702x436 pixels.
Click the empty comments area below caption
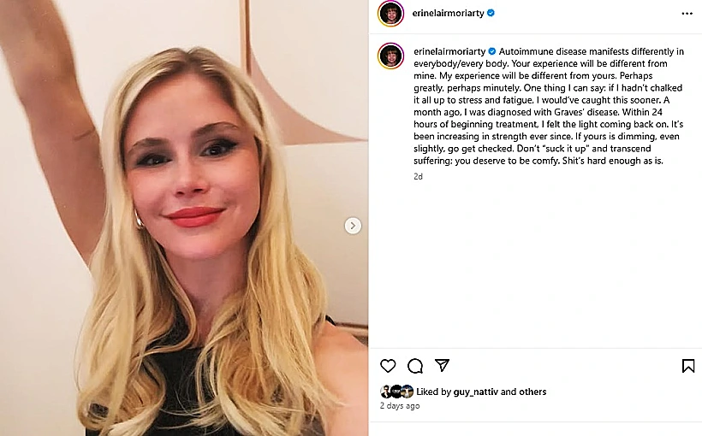pyautogui.click(x=535, y=264)
